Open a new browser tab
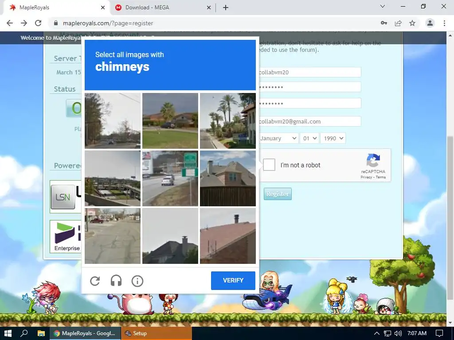Image resolution: width=454 pixels, height=340 pixels. coord(226,8)
